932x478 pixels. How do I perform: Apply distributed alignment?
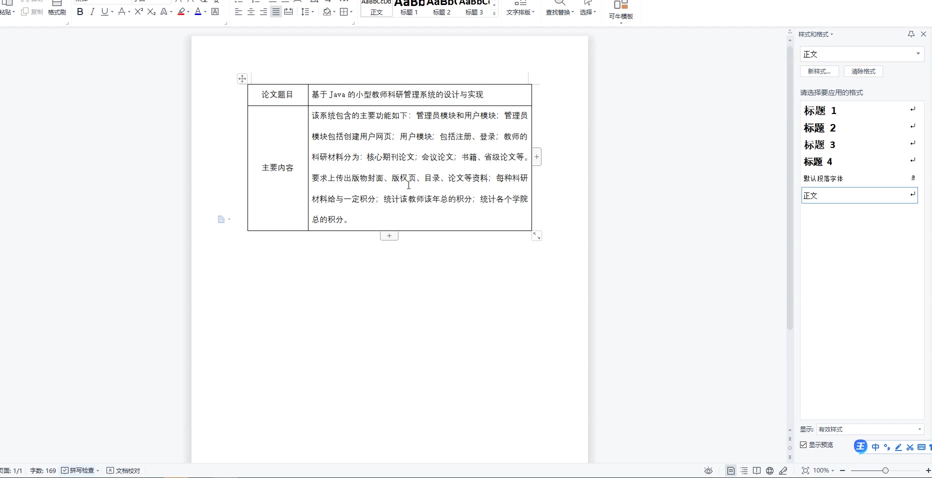tap(288, 11)
